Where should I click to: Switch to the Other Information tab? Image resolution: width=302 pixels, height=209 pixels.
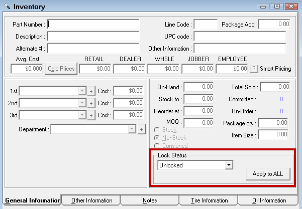click(x=91, y=200)
